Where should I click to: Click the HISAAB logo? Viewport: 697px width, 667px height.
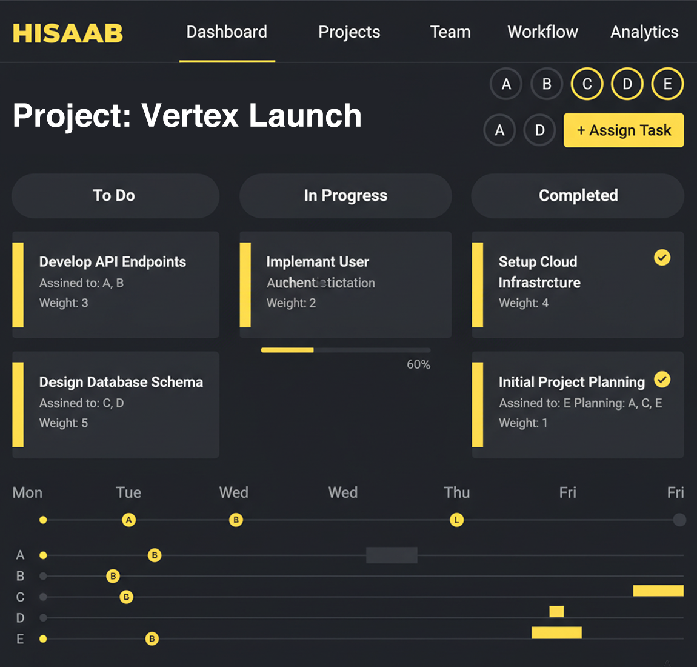tap(67, 33)
